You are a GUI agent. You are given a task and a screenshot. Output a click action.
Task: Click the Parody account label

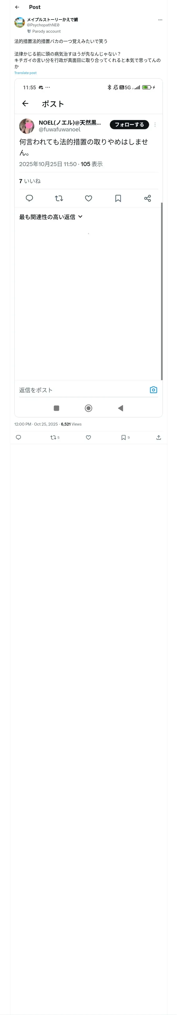click(46, 31)
